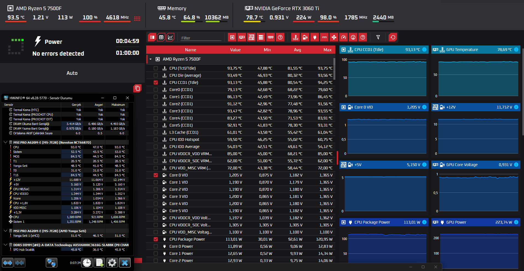The height and width of the screenshot is (271, 524).
Task: Collapse the MSI PRO A620M-E AMD Yonga Seti group
Action: click(x=5, y=231)
